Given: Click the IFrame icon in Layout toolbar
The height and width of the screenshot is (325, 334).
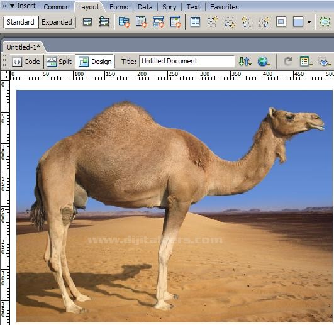Looking at the screenshot, I should tap(281, 22).
